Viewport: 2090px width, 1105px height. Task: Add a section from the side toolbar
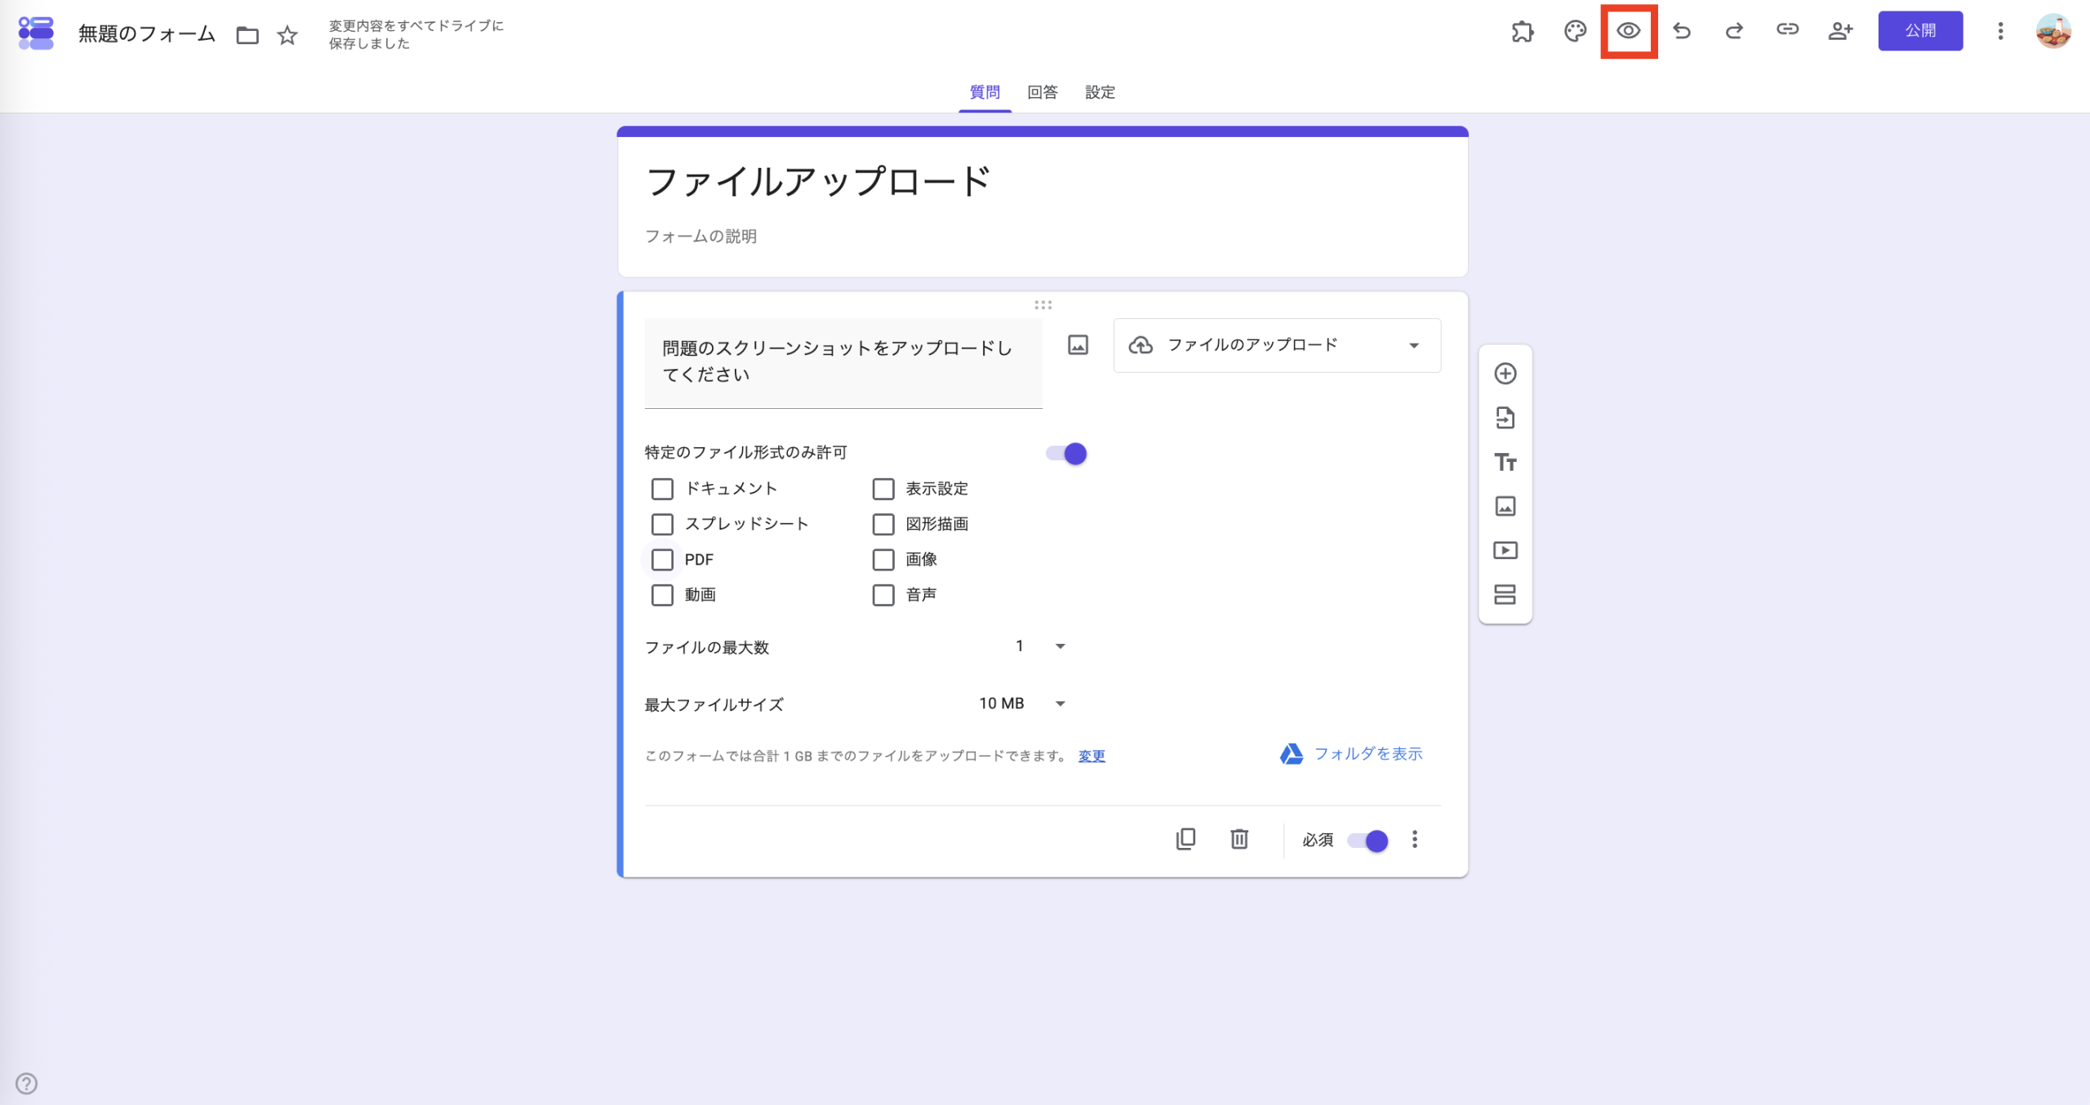tap(1505, 594)
